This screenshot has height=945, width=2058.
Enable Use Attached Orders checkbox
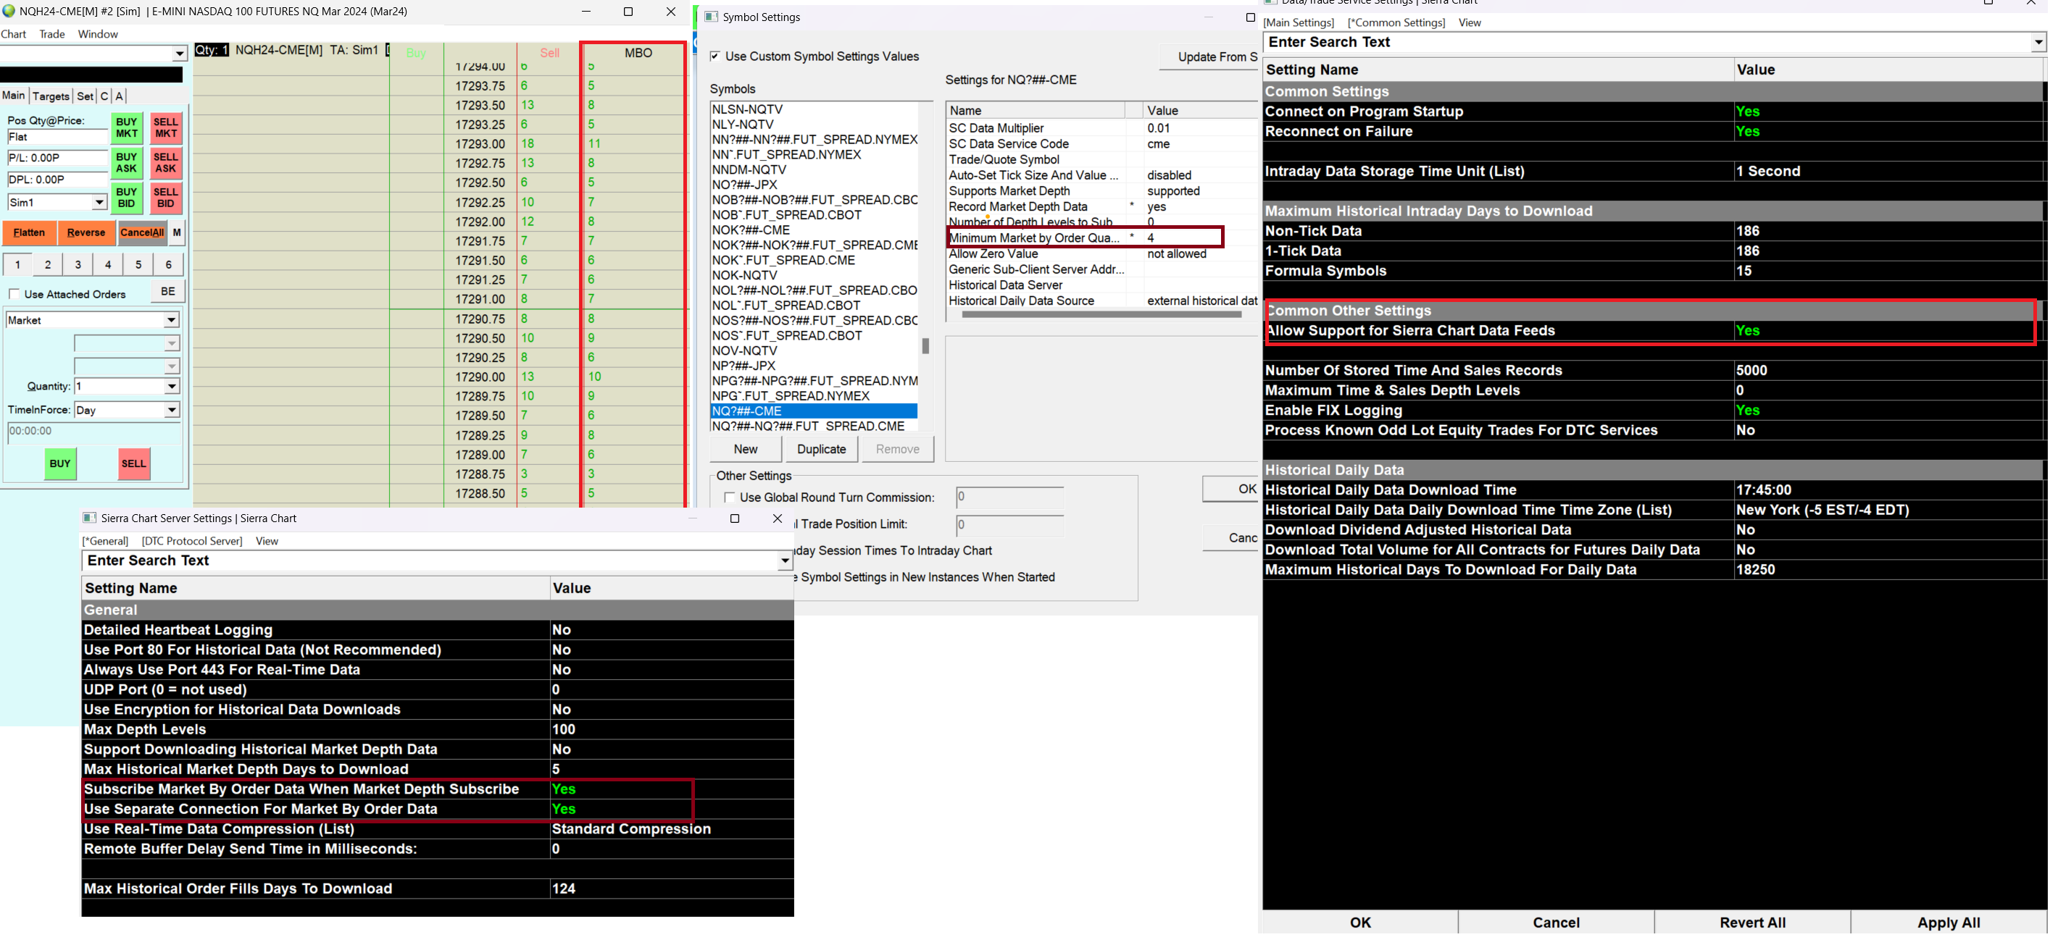tap(14, 294)
